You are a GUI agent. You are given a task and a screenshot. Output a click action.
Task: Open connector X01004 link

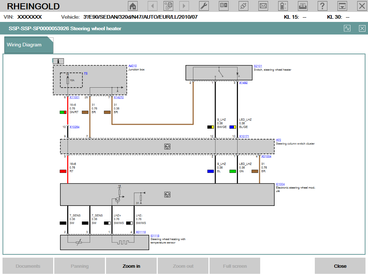(x=266, y=157)
